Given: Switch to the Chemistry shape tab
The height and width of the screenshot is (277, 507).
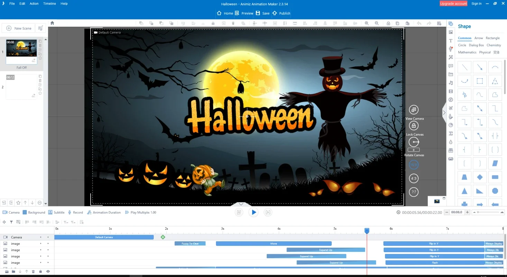Looking at the screenshot, I should click(494, 45).
